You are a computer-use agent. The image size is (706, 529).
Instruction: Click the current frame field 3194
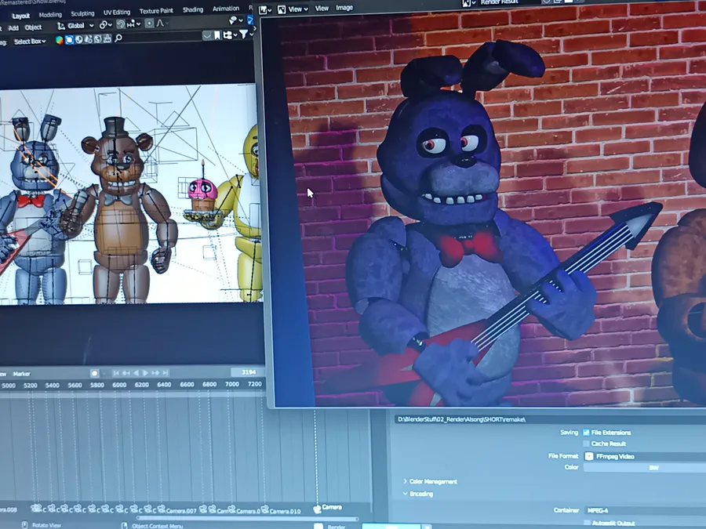pyautogui.click(x=247, y=372)
